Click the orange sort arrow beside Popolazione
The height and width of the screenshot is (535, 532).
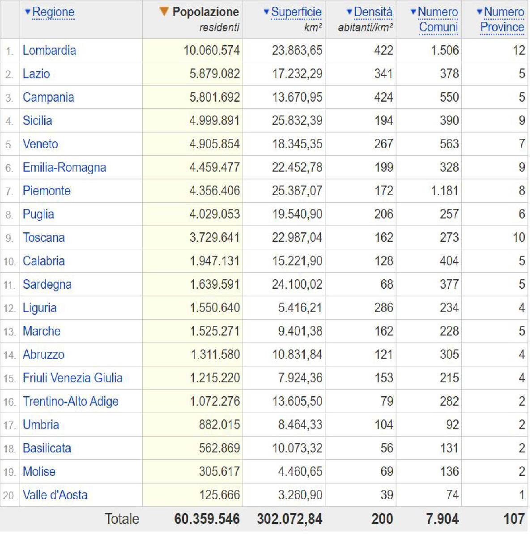(x=164, y=12)
